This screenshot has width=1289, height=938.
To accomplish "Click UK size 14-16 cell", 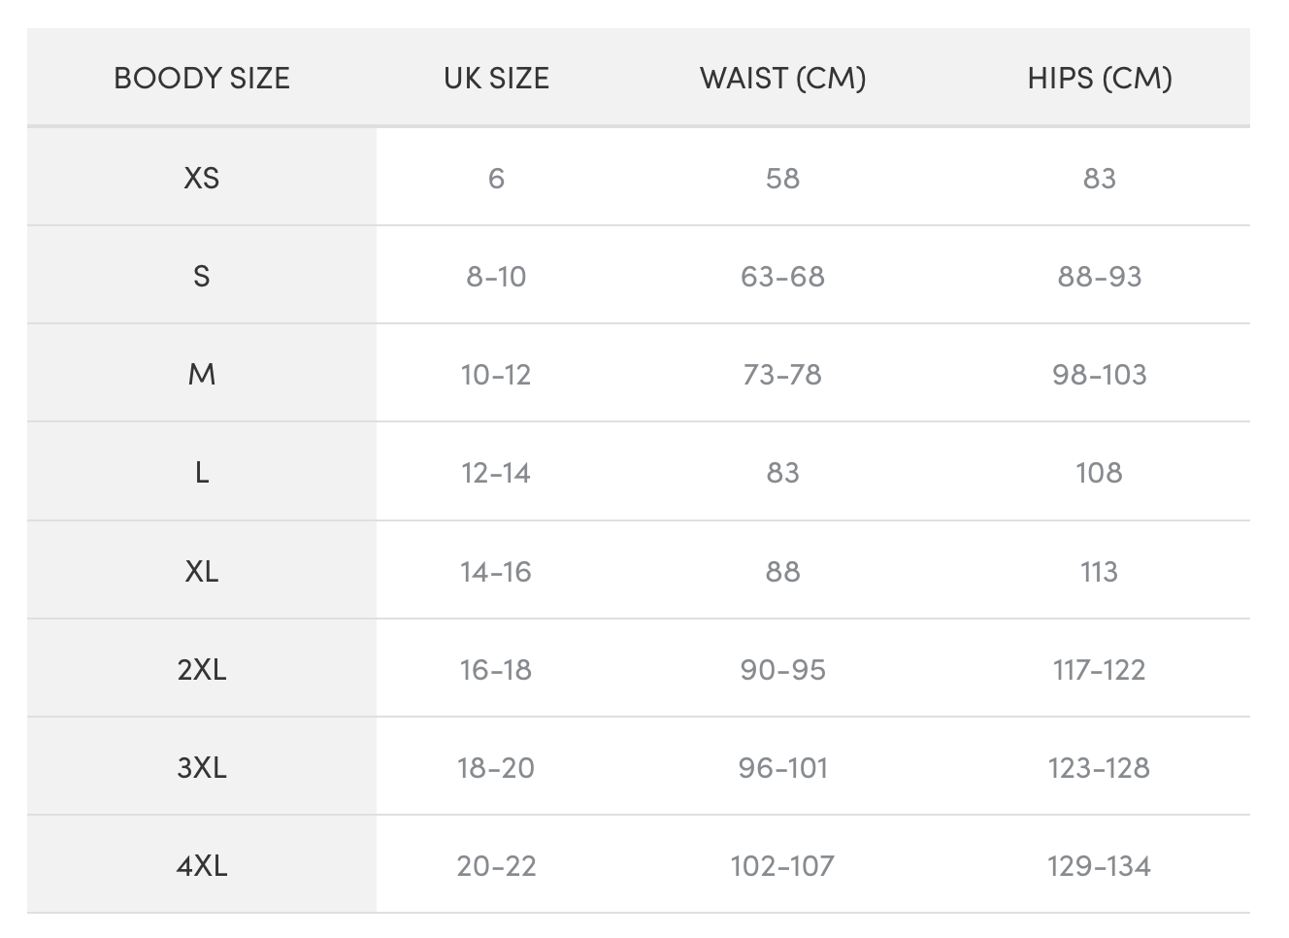I will tap(496, 572).
